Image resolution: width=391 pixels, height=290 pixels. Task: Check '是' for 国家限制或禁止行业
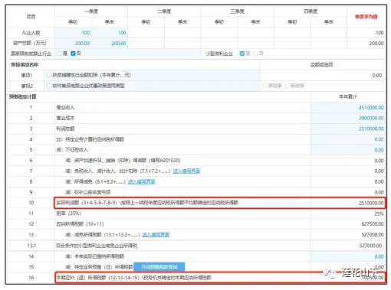[x=60, y=54]
